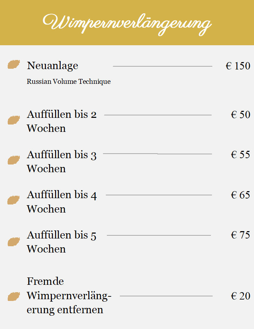
Task: Click the leaf icon next to Fremde Wimpernverlängerung entfernen
Action: click(x=14, y=296)
